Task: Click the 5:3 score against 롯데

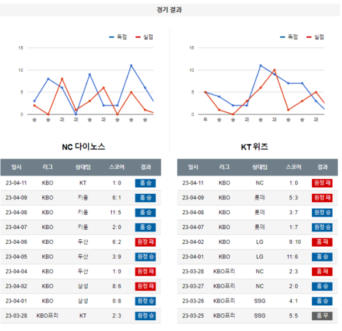Action: coord(294,198)
